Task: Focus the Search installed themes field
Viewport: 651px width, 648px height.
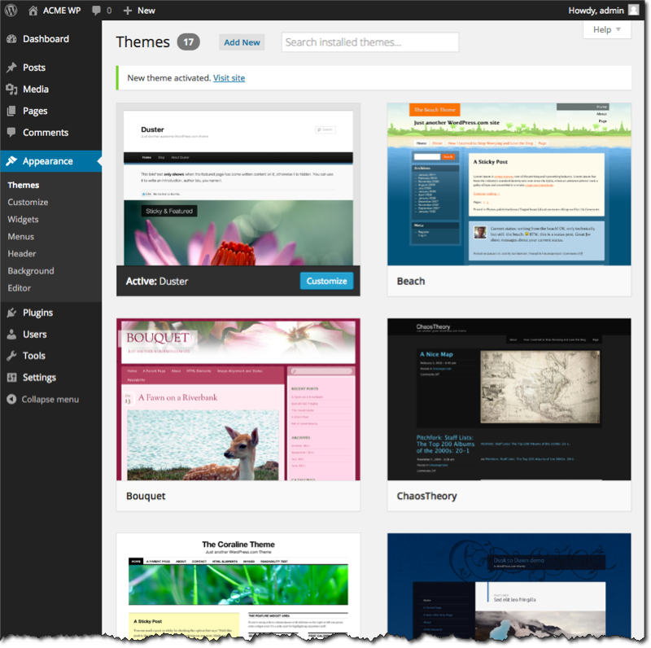Action: coord(369,42)
